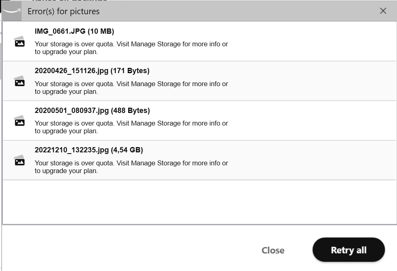
Task: Select the IMG_0661.JPG file name
Action: [60, 31]
